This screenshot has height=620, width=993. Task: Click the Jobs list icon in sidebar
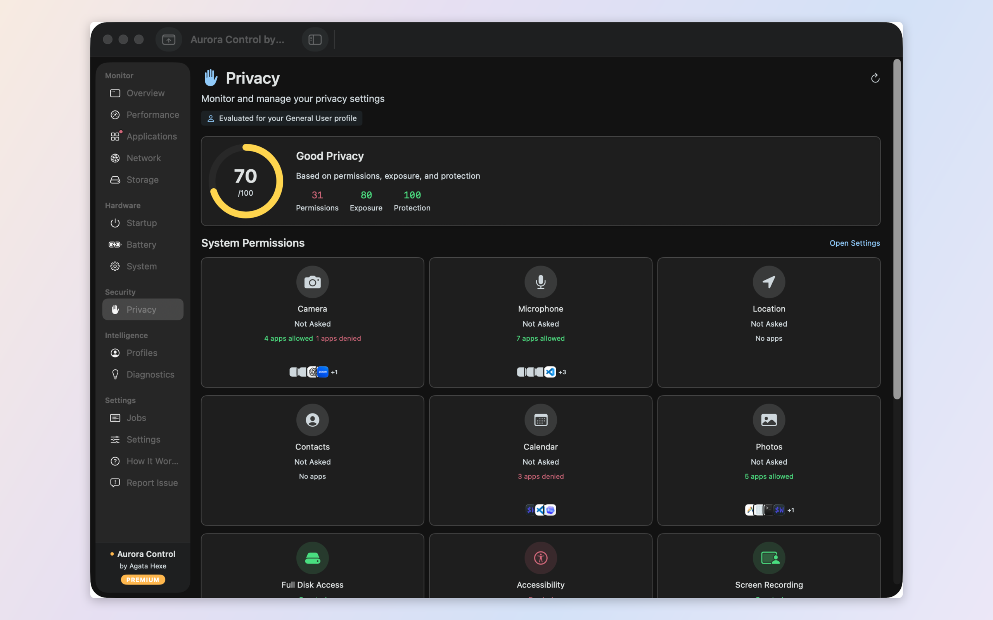pos(115,418)
